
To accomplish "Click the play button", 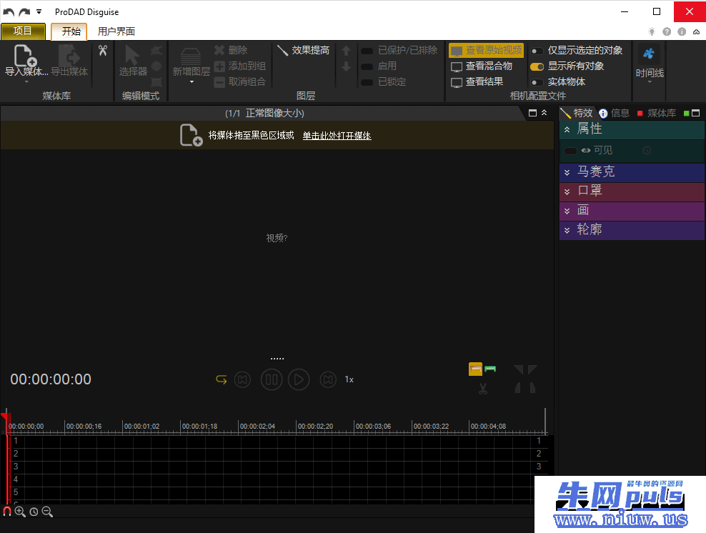I will coord(299,379).
